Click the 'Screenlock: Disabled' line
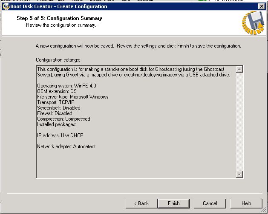Image resolution: width=268 pixels, height=214 pixels. coord(59,108)
